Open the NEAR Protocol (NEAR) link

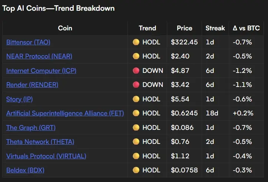point(39,56)
